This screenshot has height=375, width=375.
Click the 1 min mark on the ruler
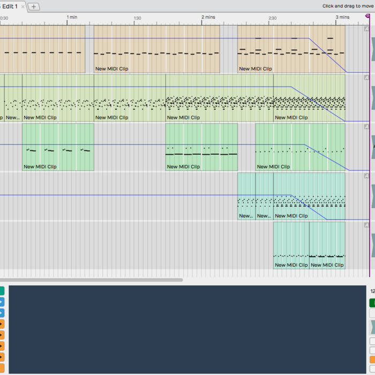tap(71, 17)
